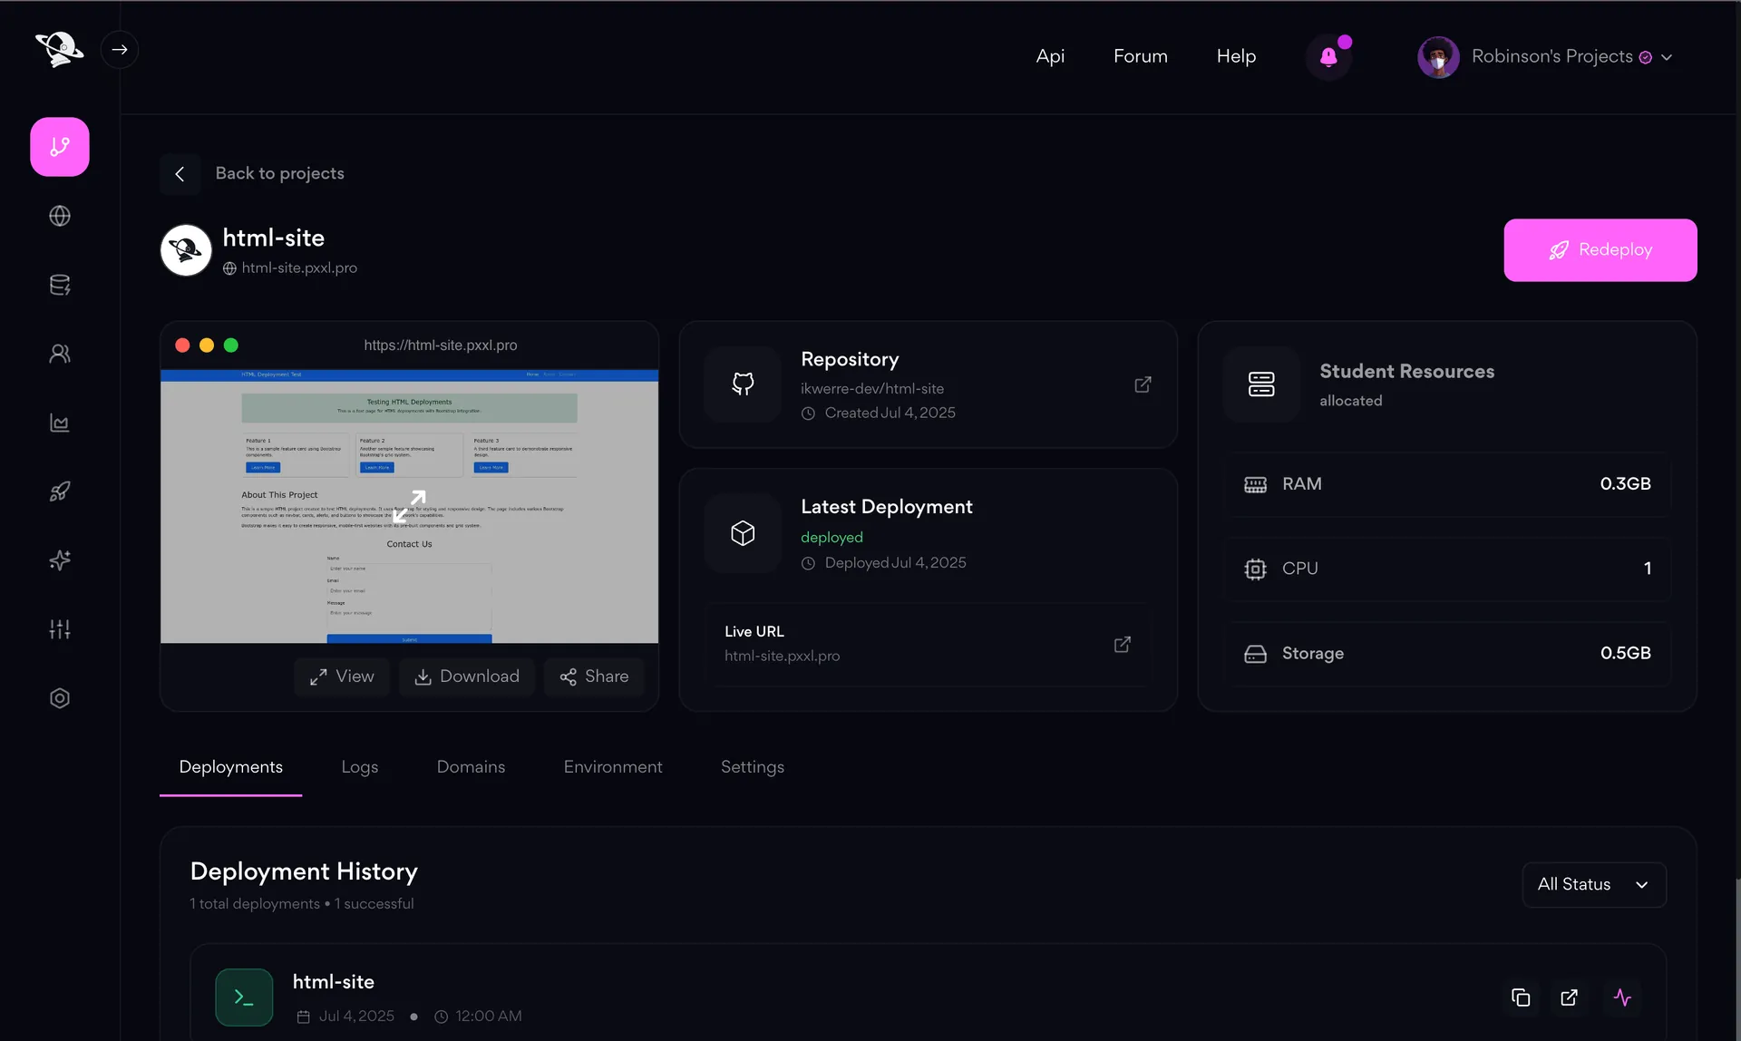Image resolution: width=1741 pixels, height=1041 pixels.
Task: Open repository external link icon
Action: coord(1143,384)
